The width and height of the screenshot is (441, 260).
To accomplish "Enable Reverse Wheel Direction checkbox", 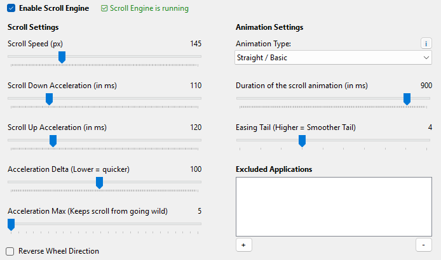I will point(10,251).
